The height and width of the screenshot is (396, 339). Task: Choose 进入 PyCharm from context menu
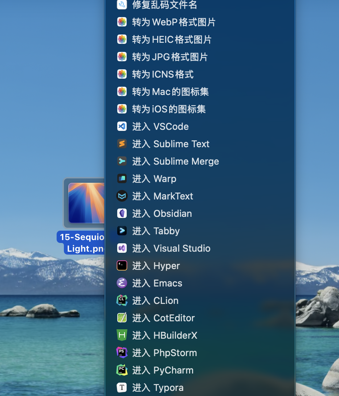coord(163,370)
